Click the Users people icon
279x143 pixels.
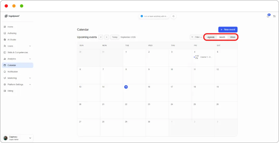point(5,46)
